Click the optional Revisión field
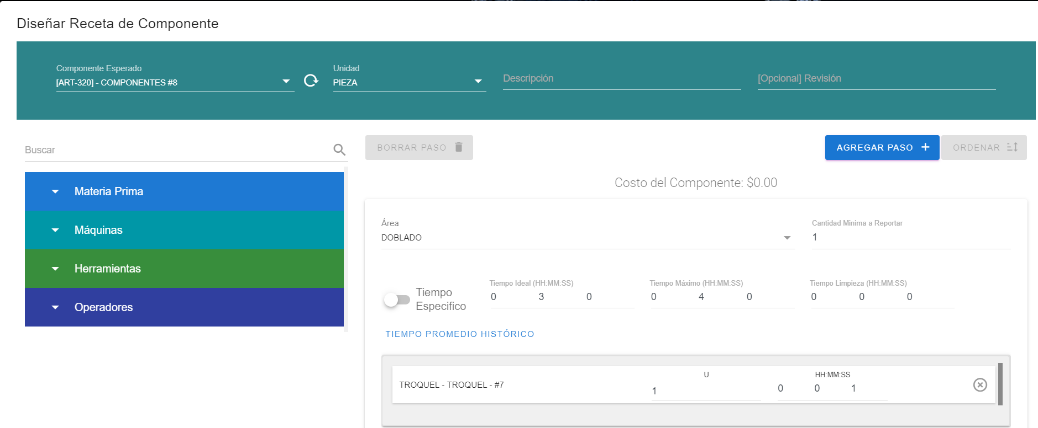Screen dimensions: 1038x428 point(876,79)
